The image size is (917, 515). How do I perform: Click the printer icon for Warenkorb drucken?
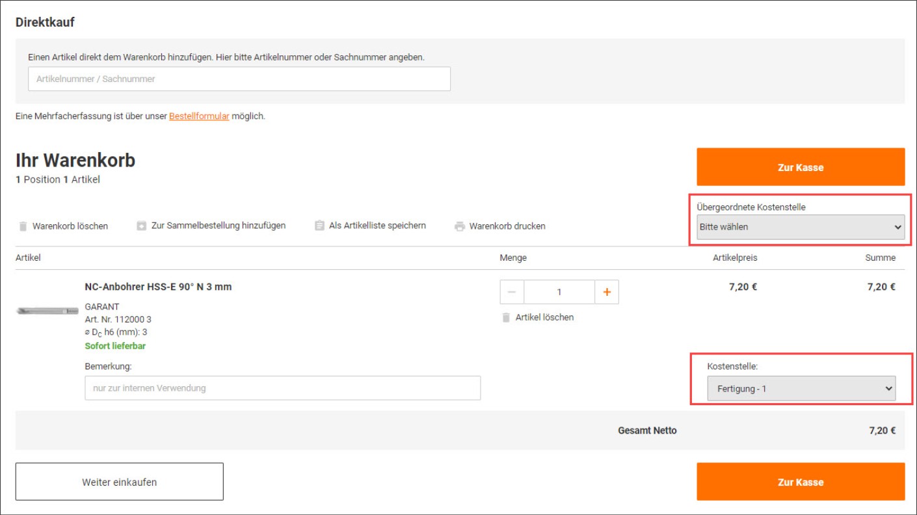tap(460, 226)
